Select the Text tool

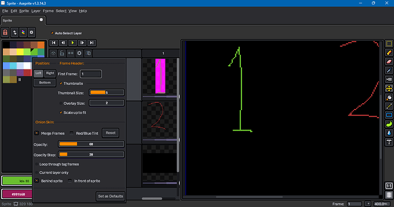pyautogui.click(x=389, y=142)
